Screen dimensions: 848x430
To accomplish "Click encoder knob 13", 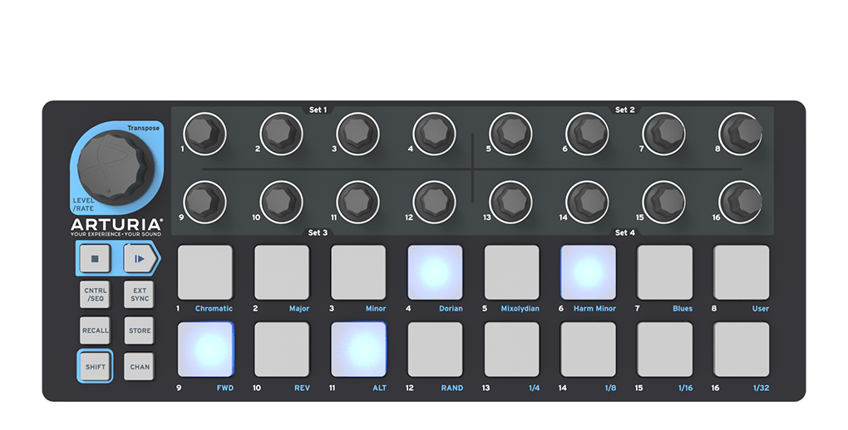I will (x=510, y=202).
